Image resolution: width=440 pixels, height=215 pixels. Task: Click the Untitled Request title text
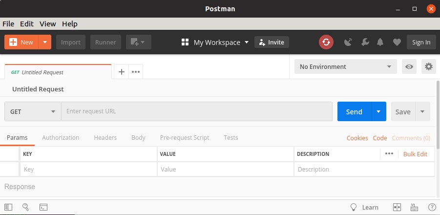(x=38, y=89)
